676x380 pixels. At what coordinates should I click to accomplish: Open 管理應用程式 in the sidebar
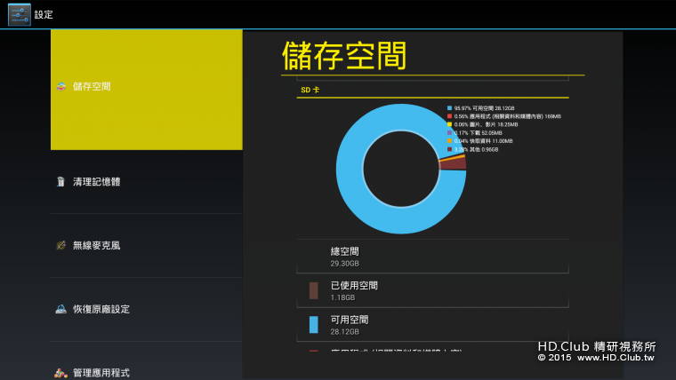tap(147, 361)
